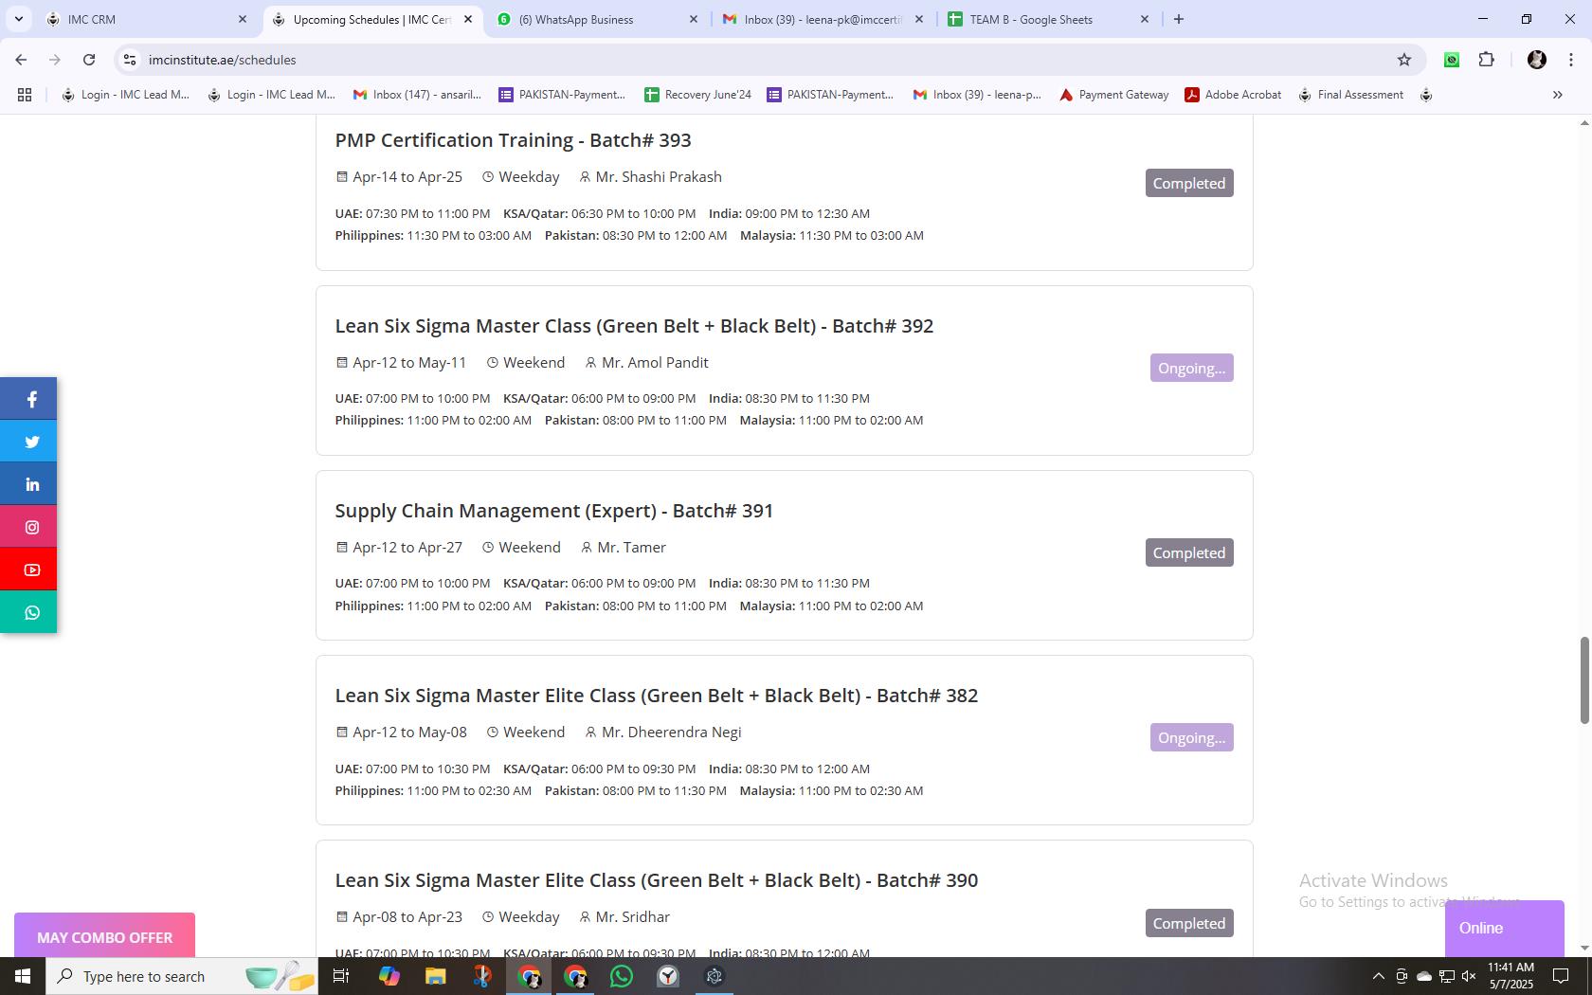Open Inbox (147) bookmark
Screen dimensions: 1592x995
click(x=417, y=95)
